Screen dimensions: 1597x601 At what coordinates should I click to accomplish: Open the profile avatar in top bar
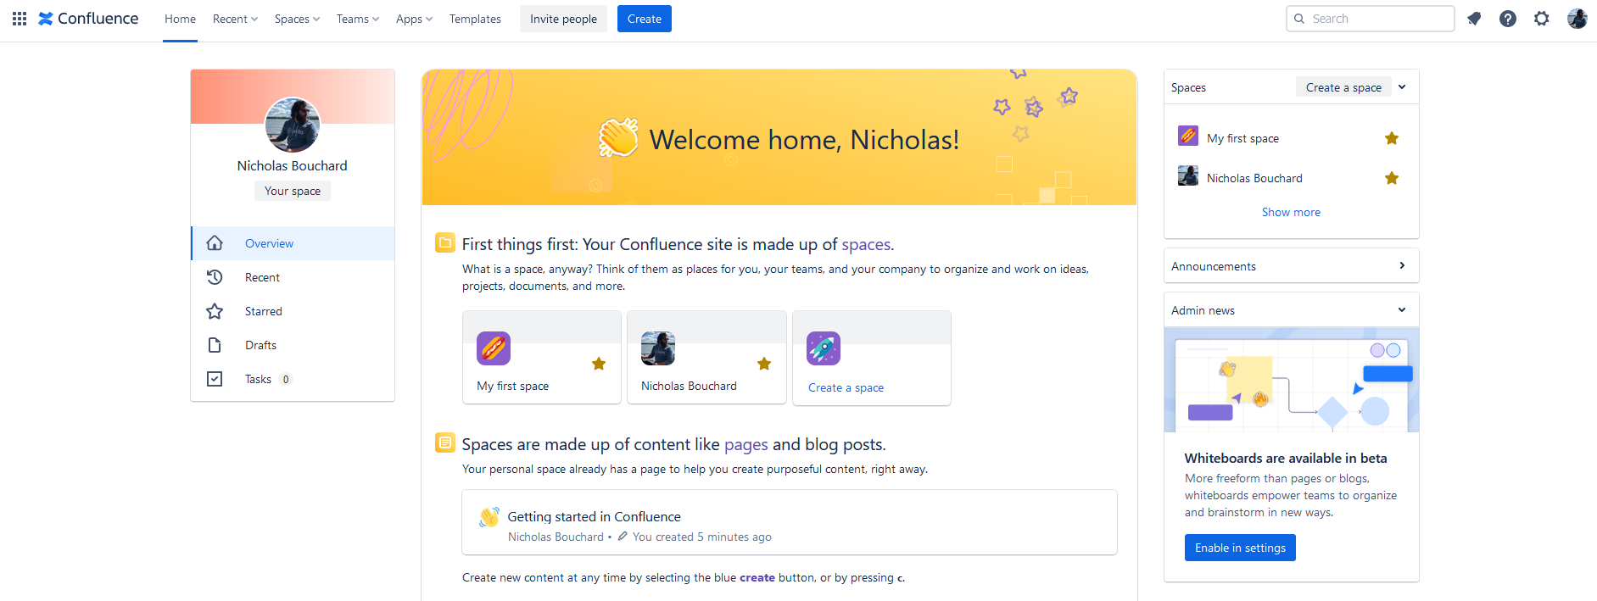coord(1577,19)
